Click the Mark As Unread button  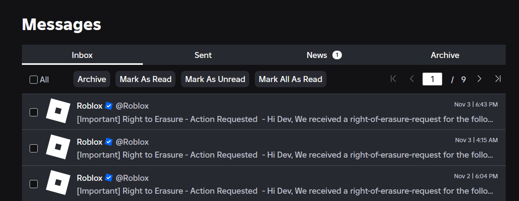[x=215, y=79]
